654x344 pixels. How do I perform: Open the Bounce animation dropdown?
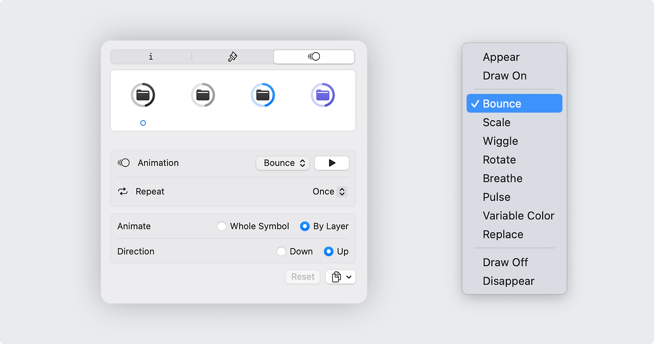pyautogui.click(x=283, y=163)
